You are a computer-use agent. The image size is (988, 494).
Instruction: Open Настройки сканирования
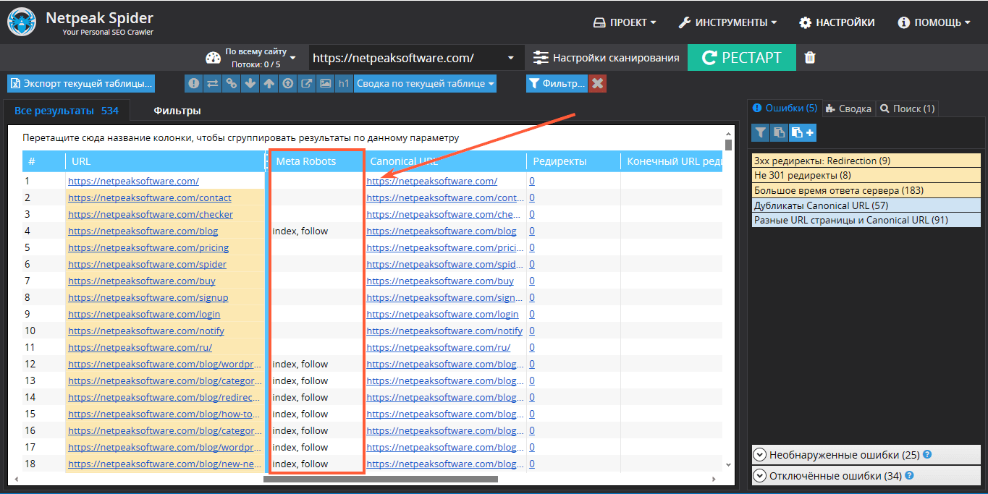607,58
